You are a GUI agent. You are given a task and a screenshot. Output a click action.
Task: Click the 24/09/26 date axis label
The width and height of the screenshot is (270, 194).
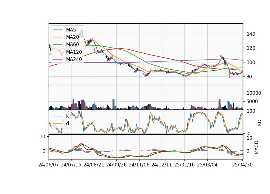pos(116,165)
